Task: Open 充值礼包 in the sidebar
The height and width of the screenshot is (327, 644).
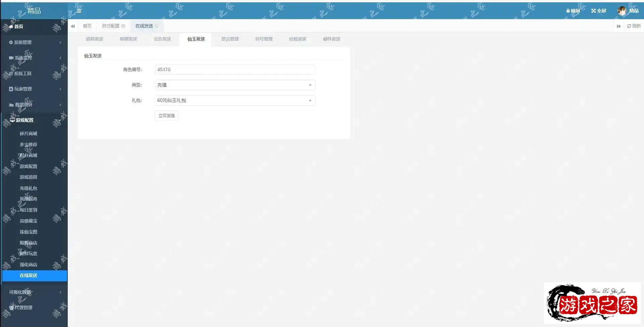Action: click(x=29, y=188)
